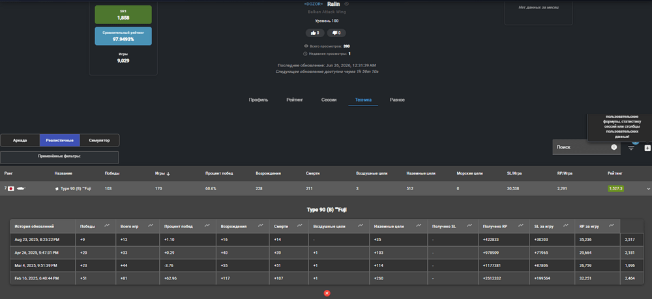Select the Реалистичные mode button
Screen dimensions: 652x299
[60, 140]
